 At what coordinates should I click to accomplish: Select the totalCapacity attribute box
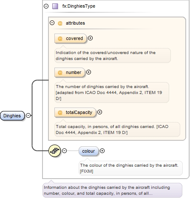pyautogui.click(x=75, y=112)
